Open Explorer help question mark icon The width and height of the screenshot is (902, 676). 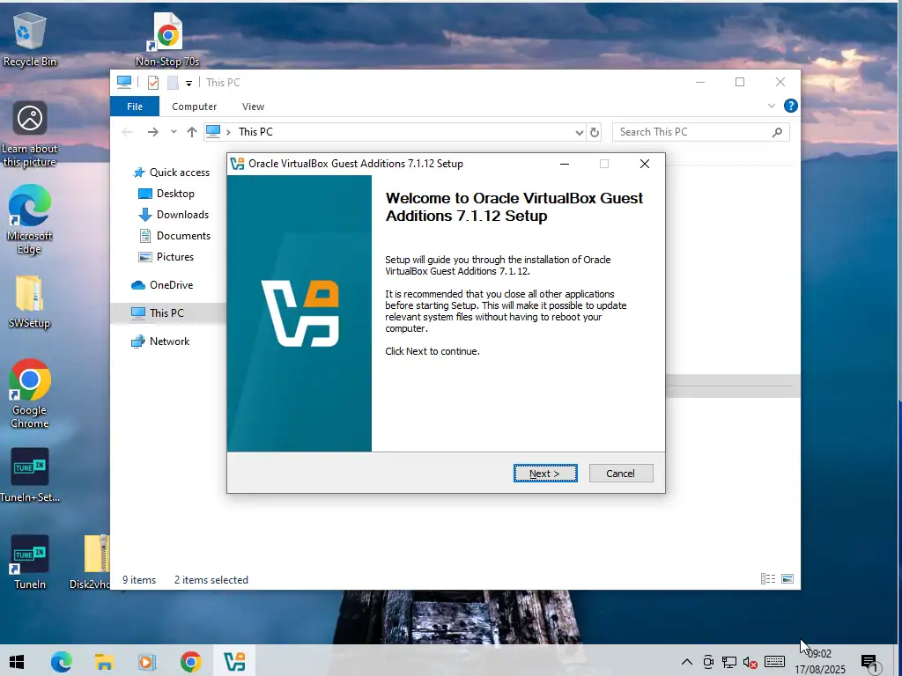[x=790, y=107]
